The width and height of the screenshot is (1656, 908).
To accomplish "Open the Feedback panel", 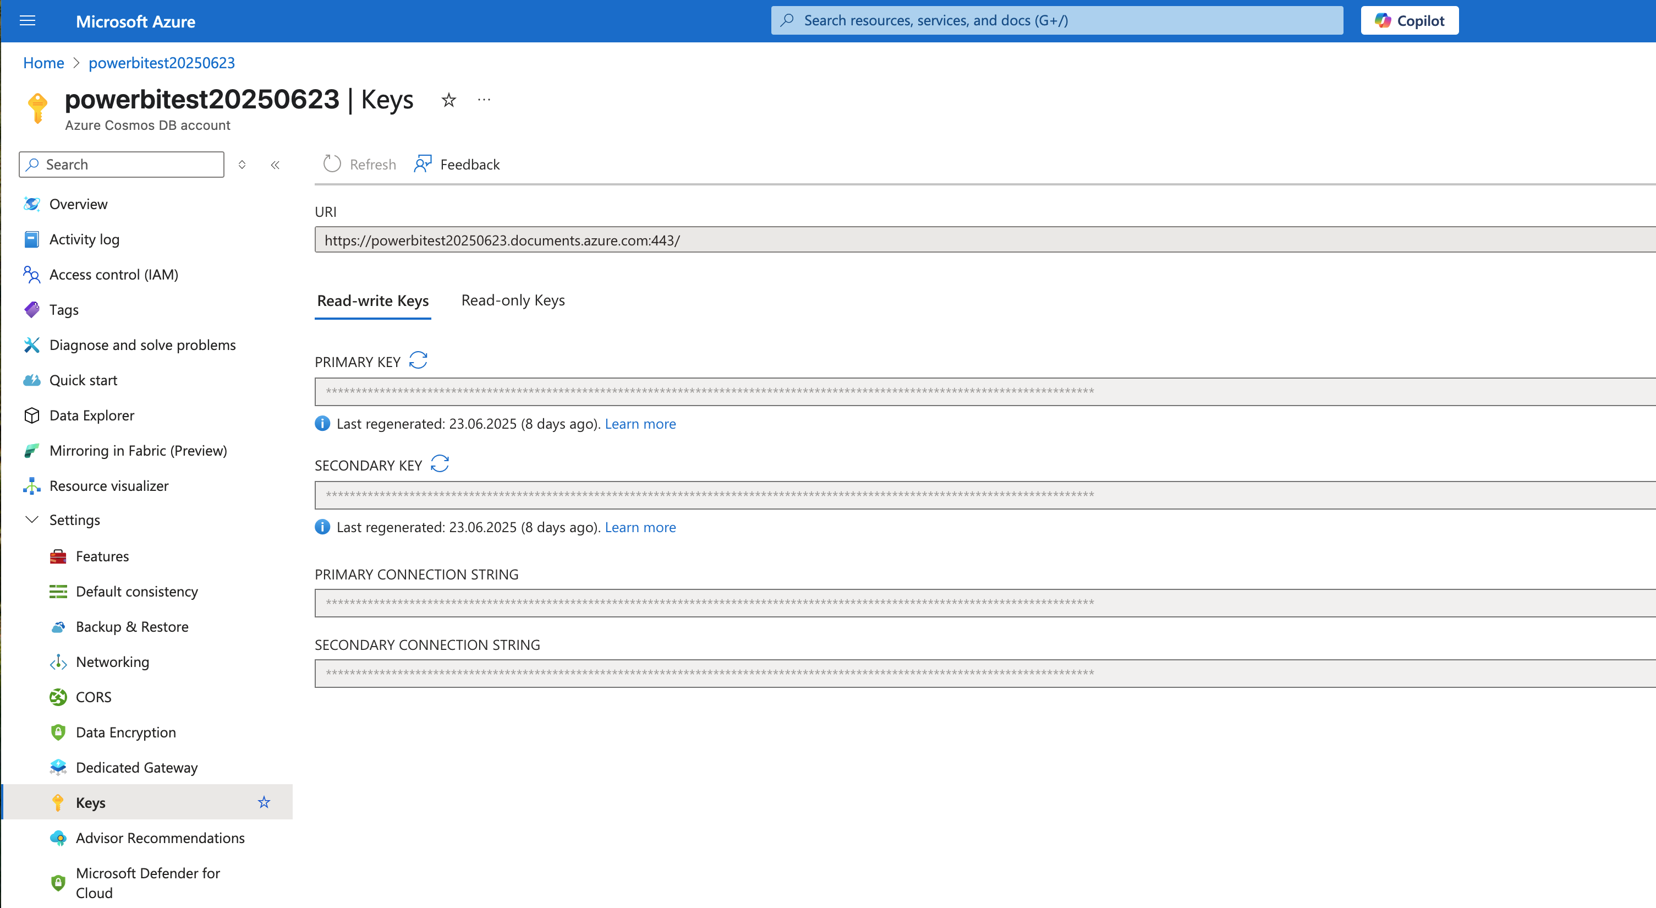I will pyautogui.click(x=457, y=165).
